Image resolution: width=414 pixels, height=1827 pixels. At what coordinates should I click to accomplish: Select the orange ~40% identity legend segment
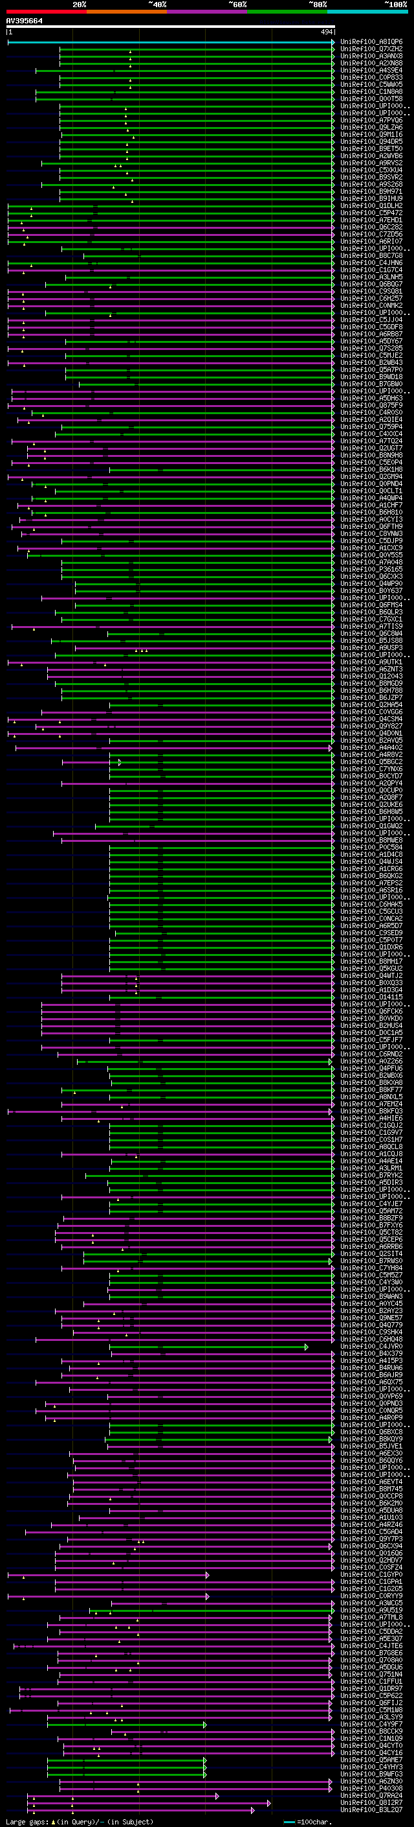(x=127, y=12)
